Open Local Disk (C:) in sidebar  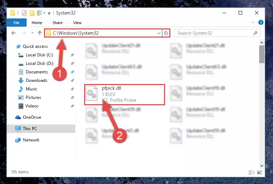tap(39, 55)
